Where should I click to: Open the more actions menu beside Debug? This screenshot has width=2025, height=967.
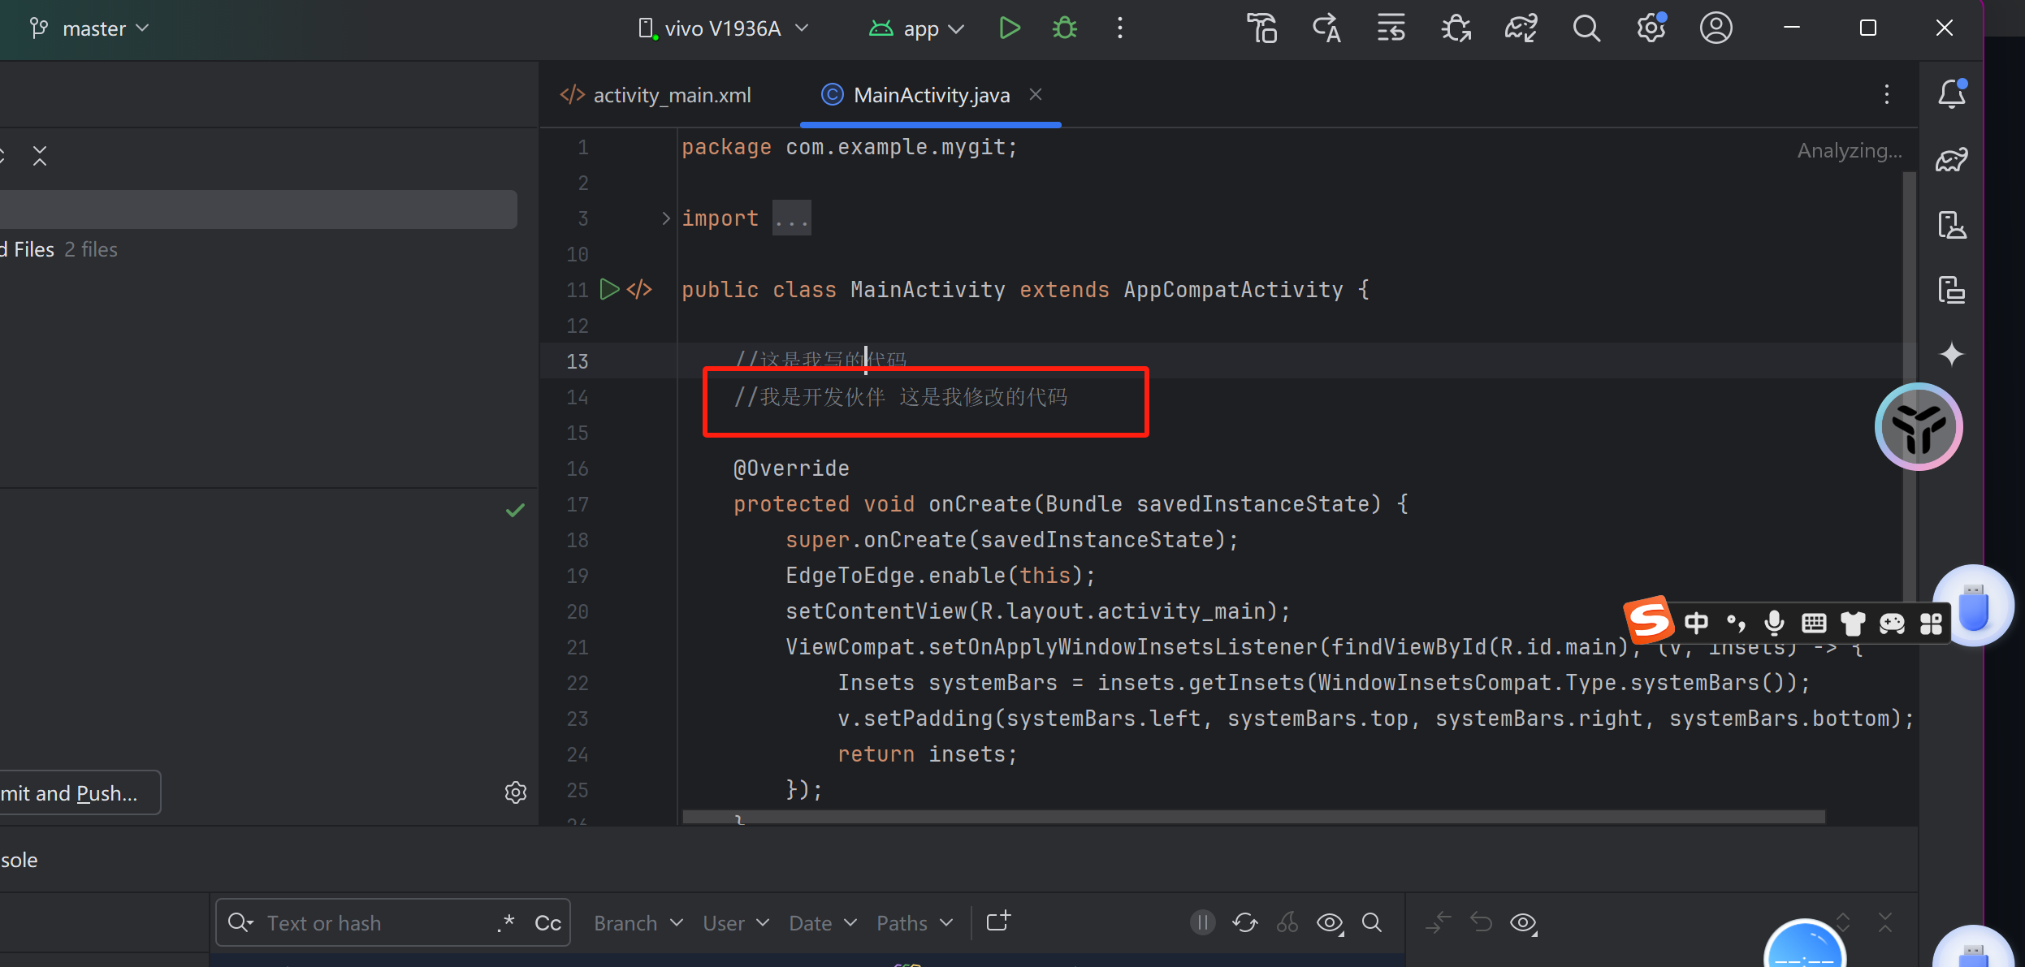[x=1120, y=28]
